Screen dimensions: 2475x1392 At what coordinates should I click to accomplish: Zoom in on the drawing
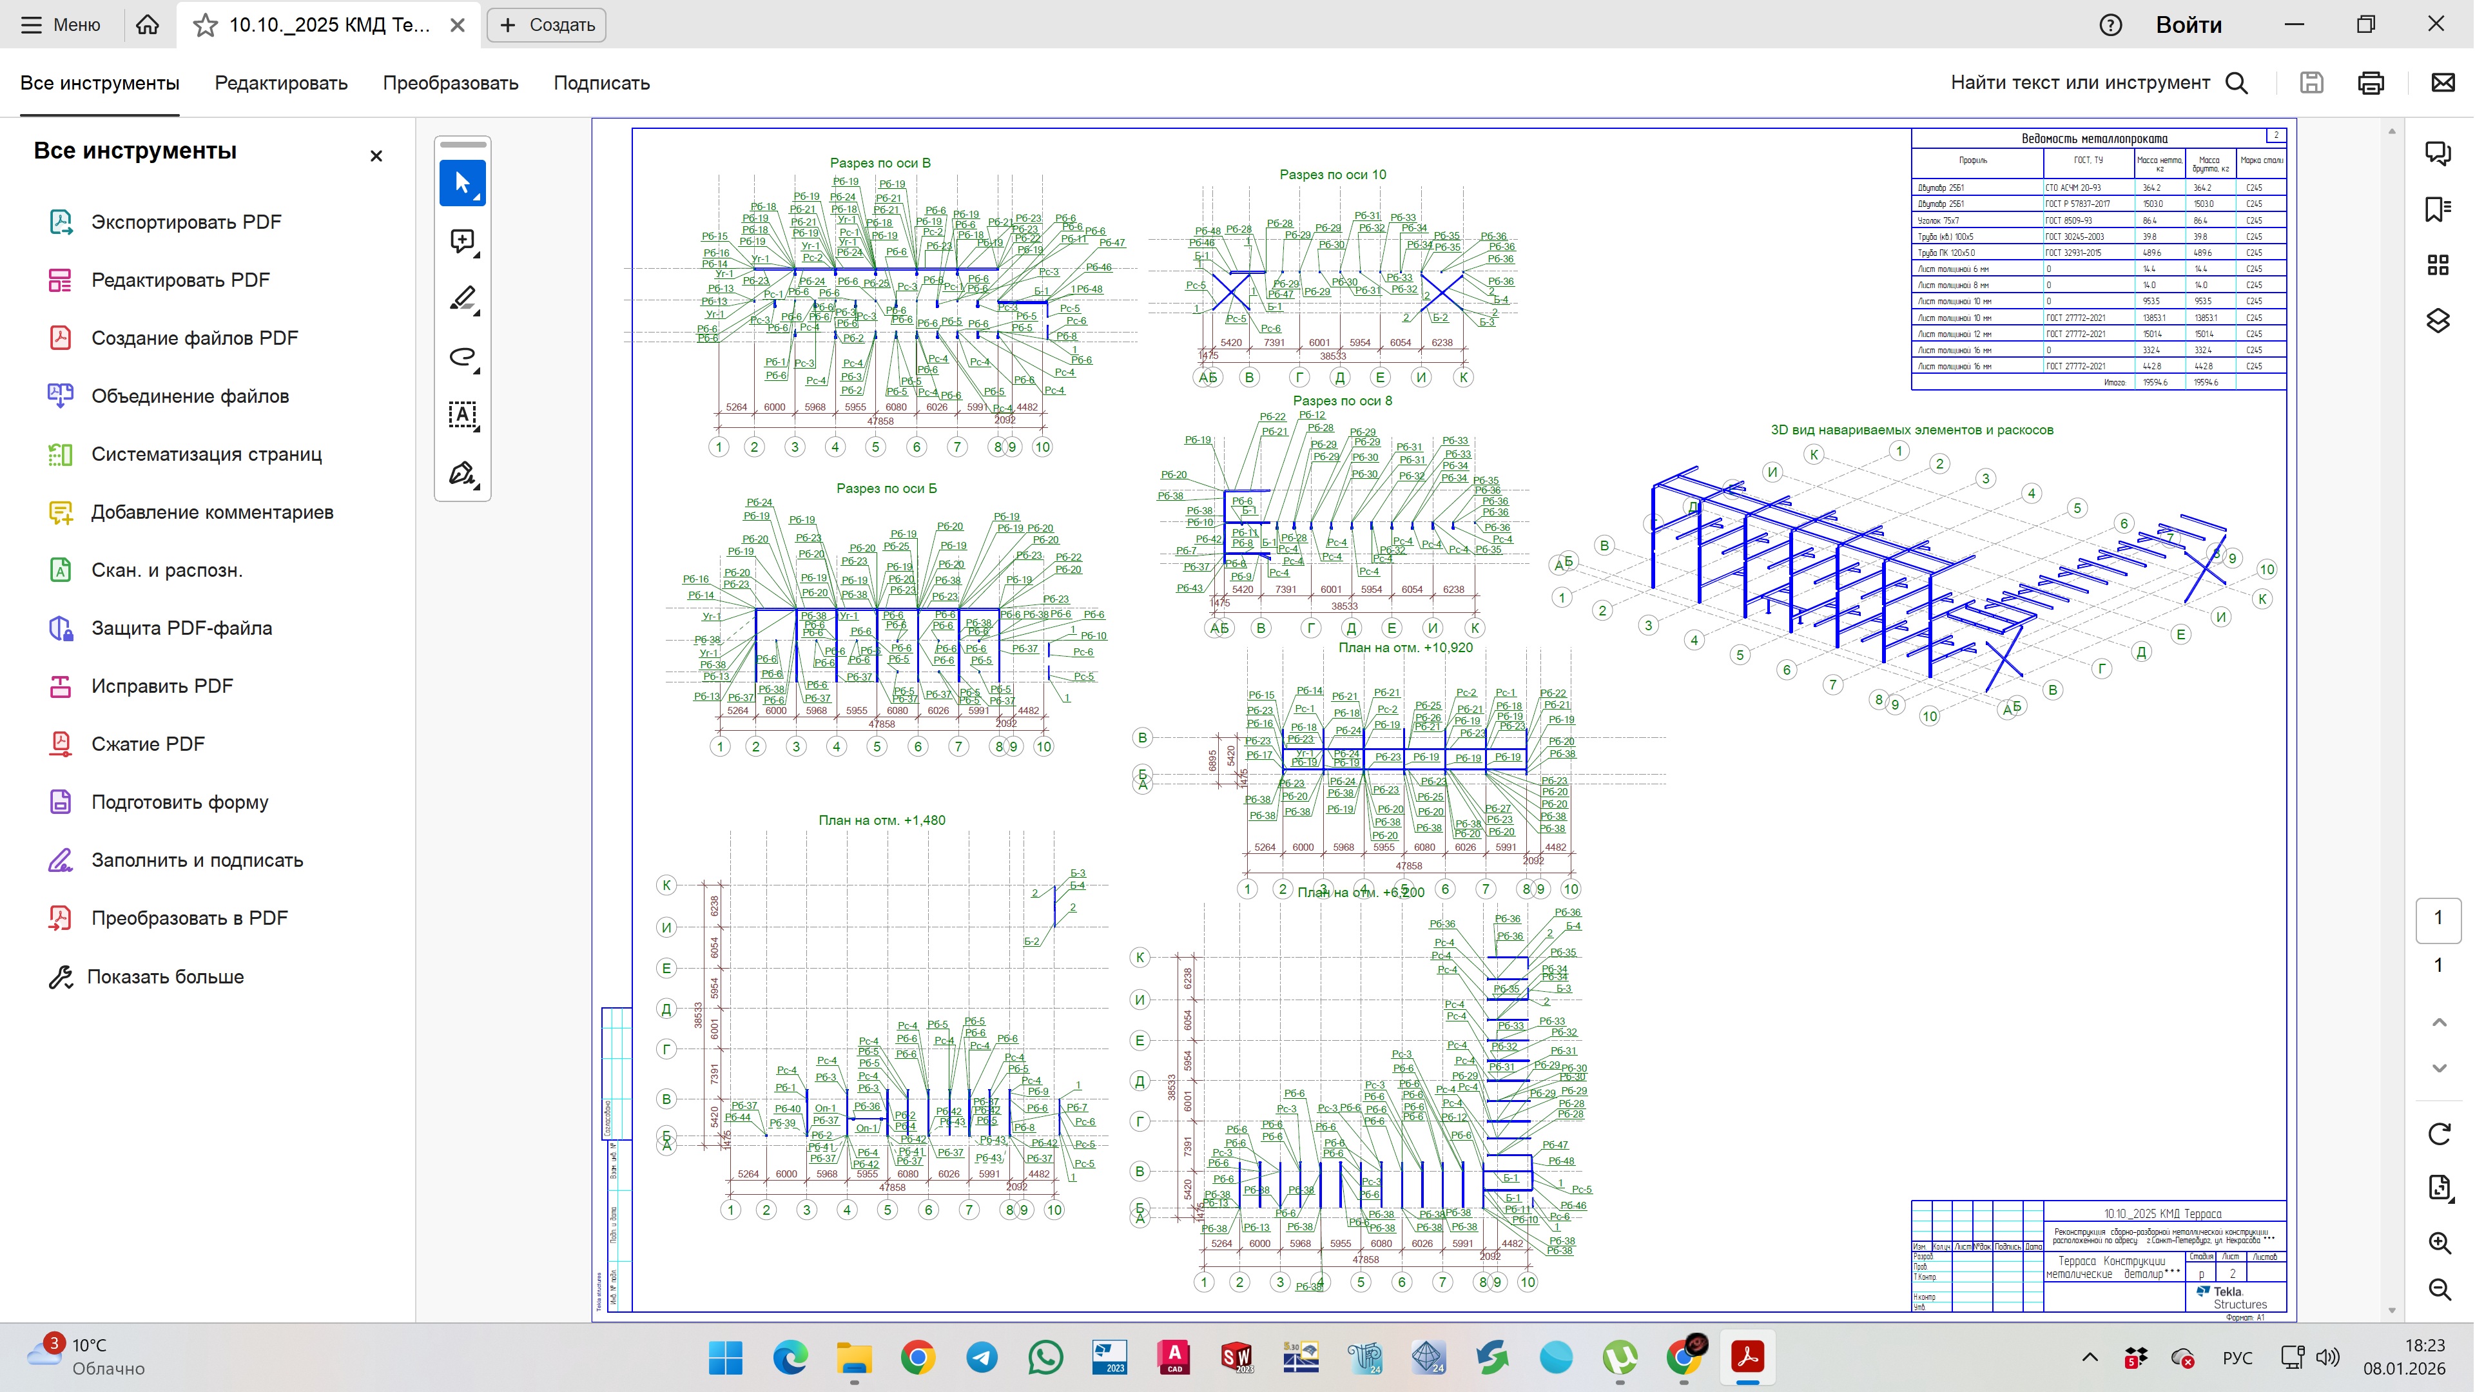point(2440,1242)
